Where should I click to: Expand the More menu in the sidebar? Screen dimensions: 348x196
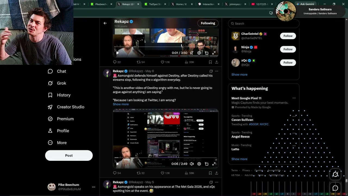(x=57, y=143)
